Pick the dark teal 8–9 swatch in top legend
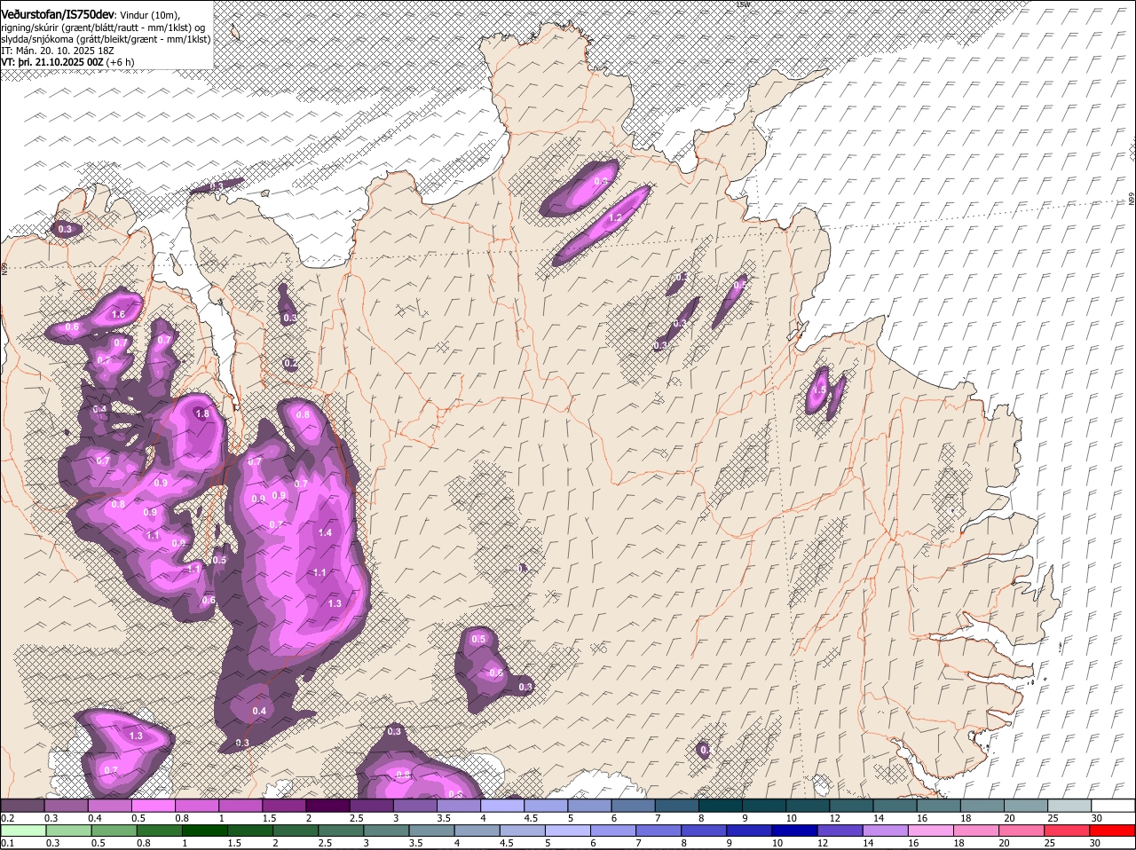The width and height of the screenshot is (1136, 850). pyautogui.click(x=721, y=805)
